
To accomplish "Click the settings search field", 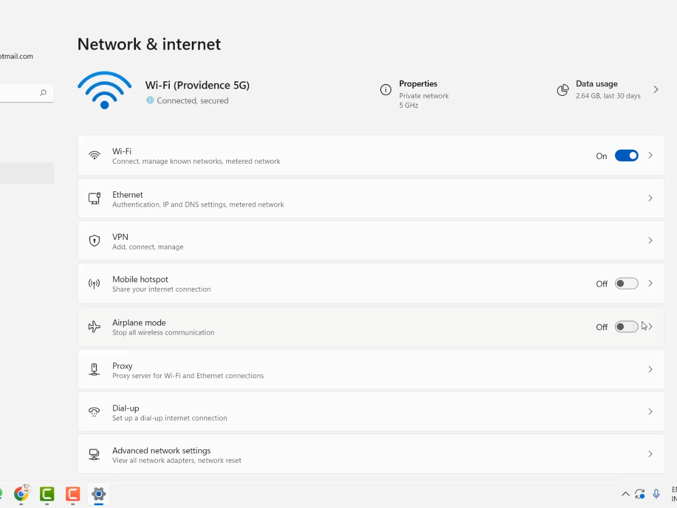I will [x=20, y=93].
